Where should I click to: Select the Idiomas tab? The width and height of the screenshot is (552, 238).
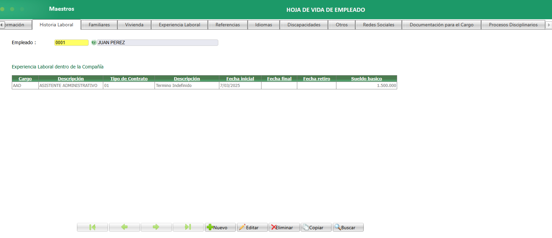(x=264, y=25)
